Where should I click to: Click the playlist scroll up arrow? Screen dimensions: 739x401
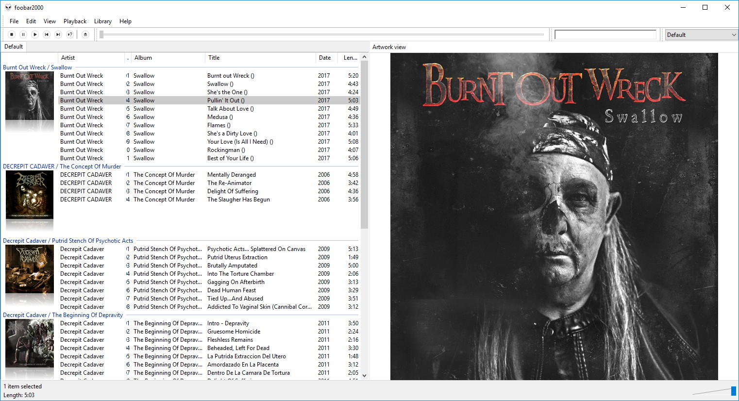[x=365, y=57]
